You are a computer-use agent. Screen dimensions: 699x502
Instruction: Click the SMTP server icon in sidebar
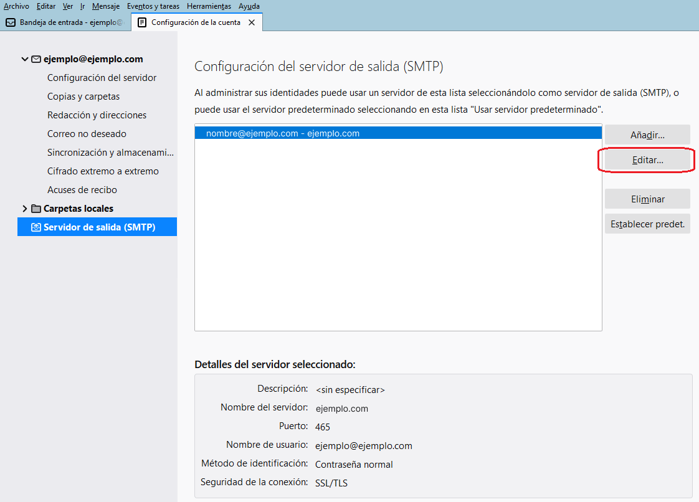click(36, 227)
